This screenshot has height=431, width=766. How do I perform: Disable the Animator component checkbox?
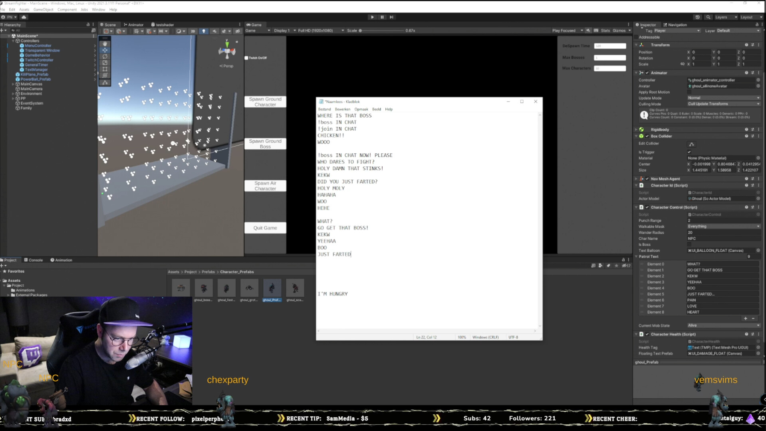pyautogui.click(x=647, y=73)
